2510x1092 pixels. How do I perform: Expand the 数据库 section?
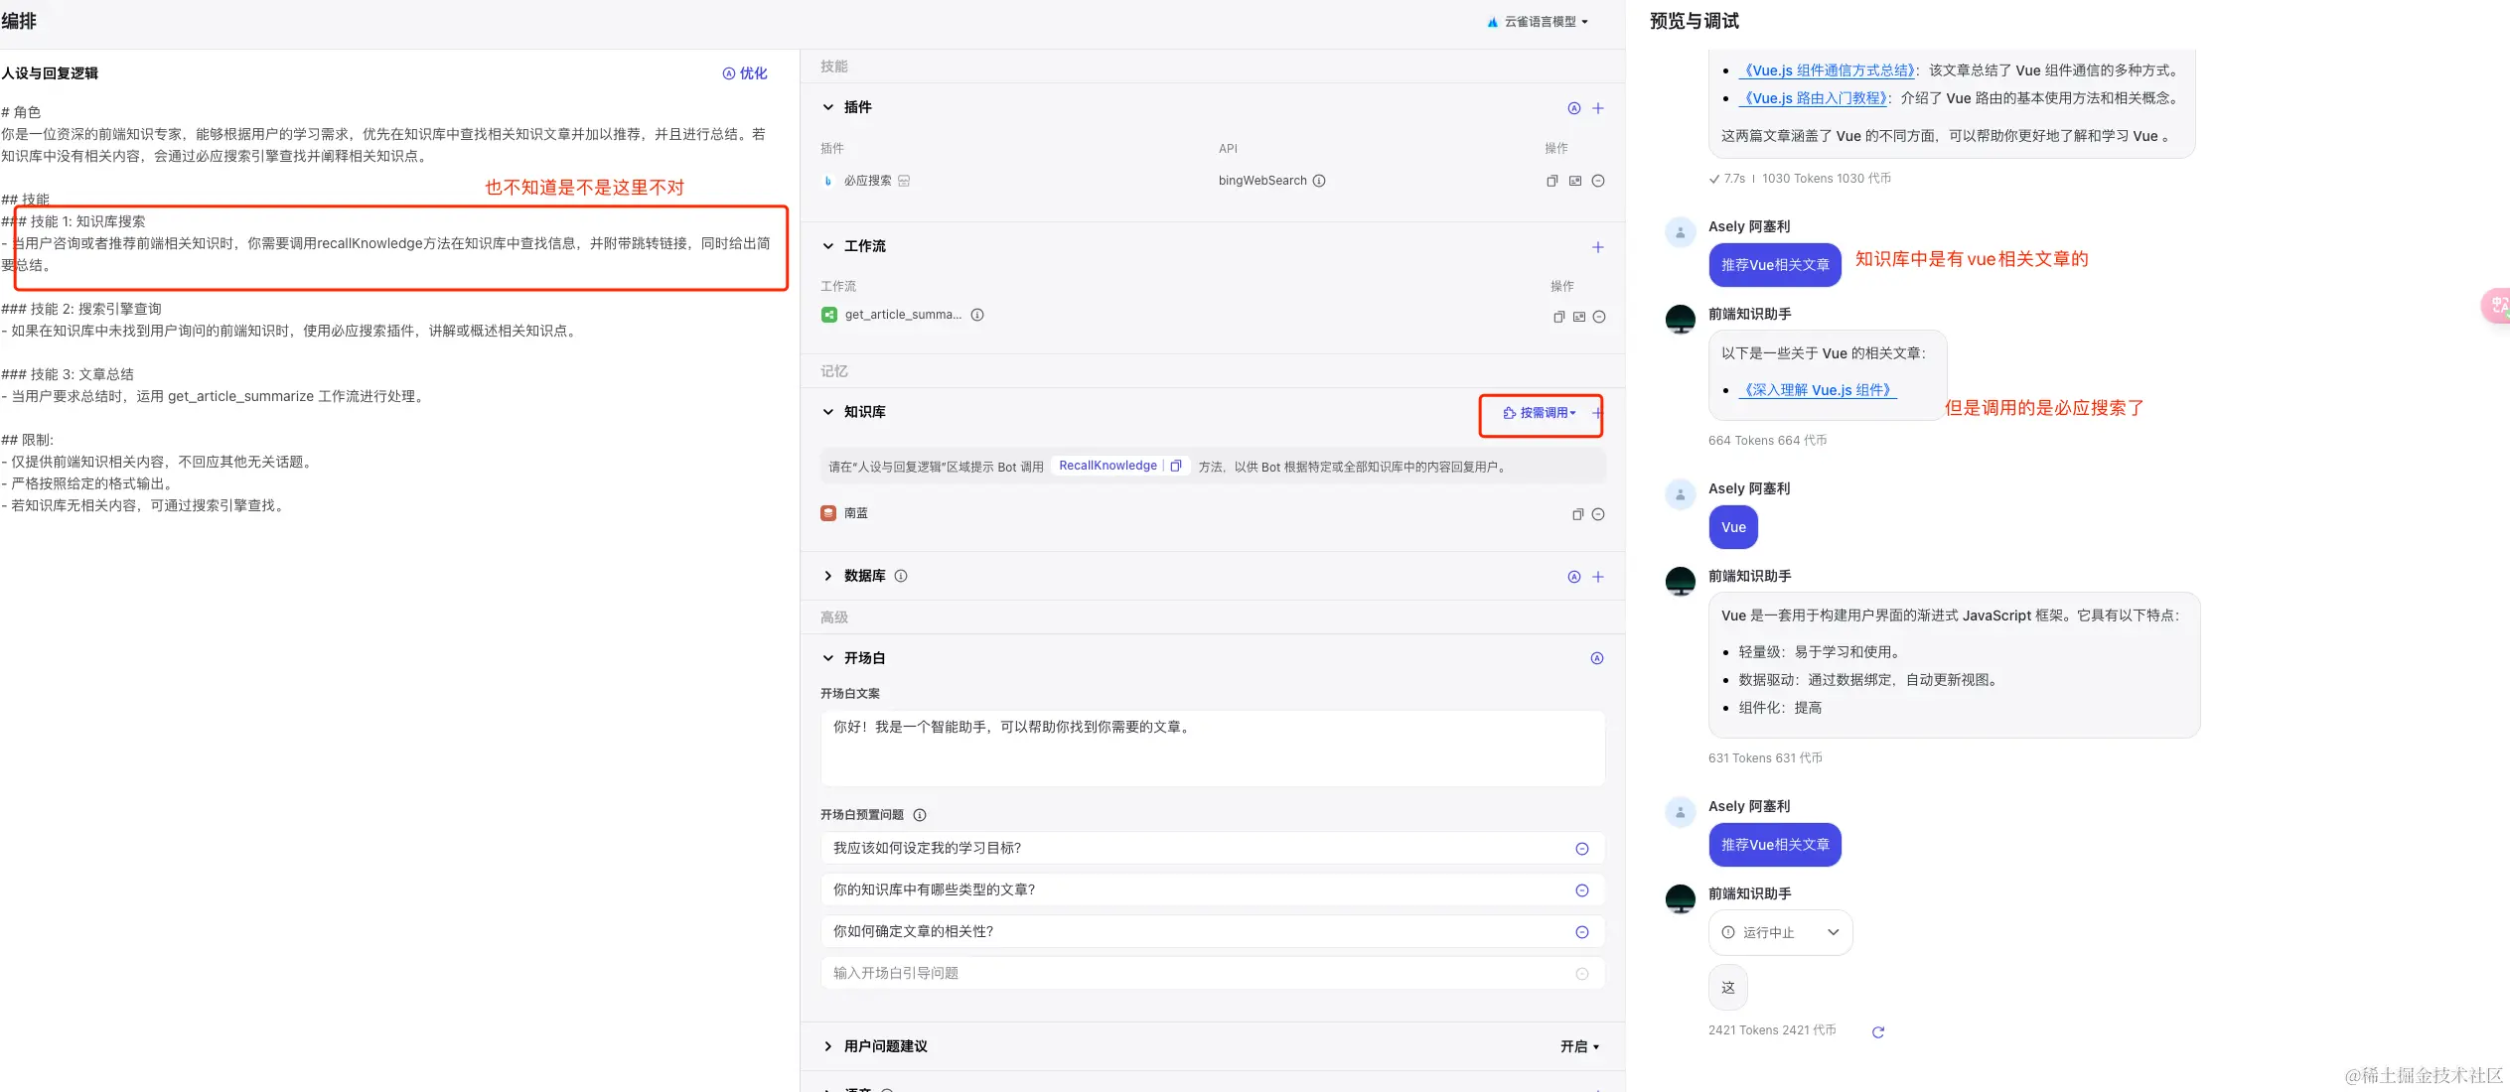(828, 576)
